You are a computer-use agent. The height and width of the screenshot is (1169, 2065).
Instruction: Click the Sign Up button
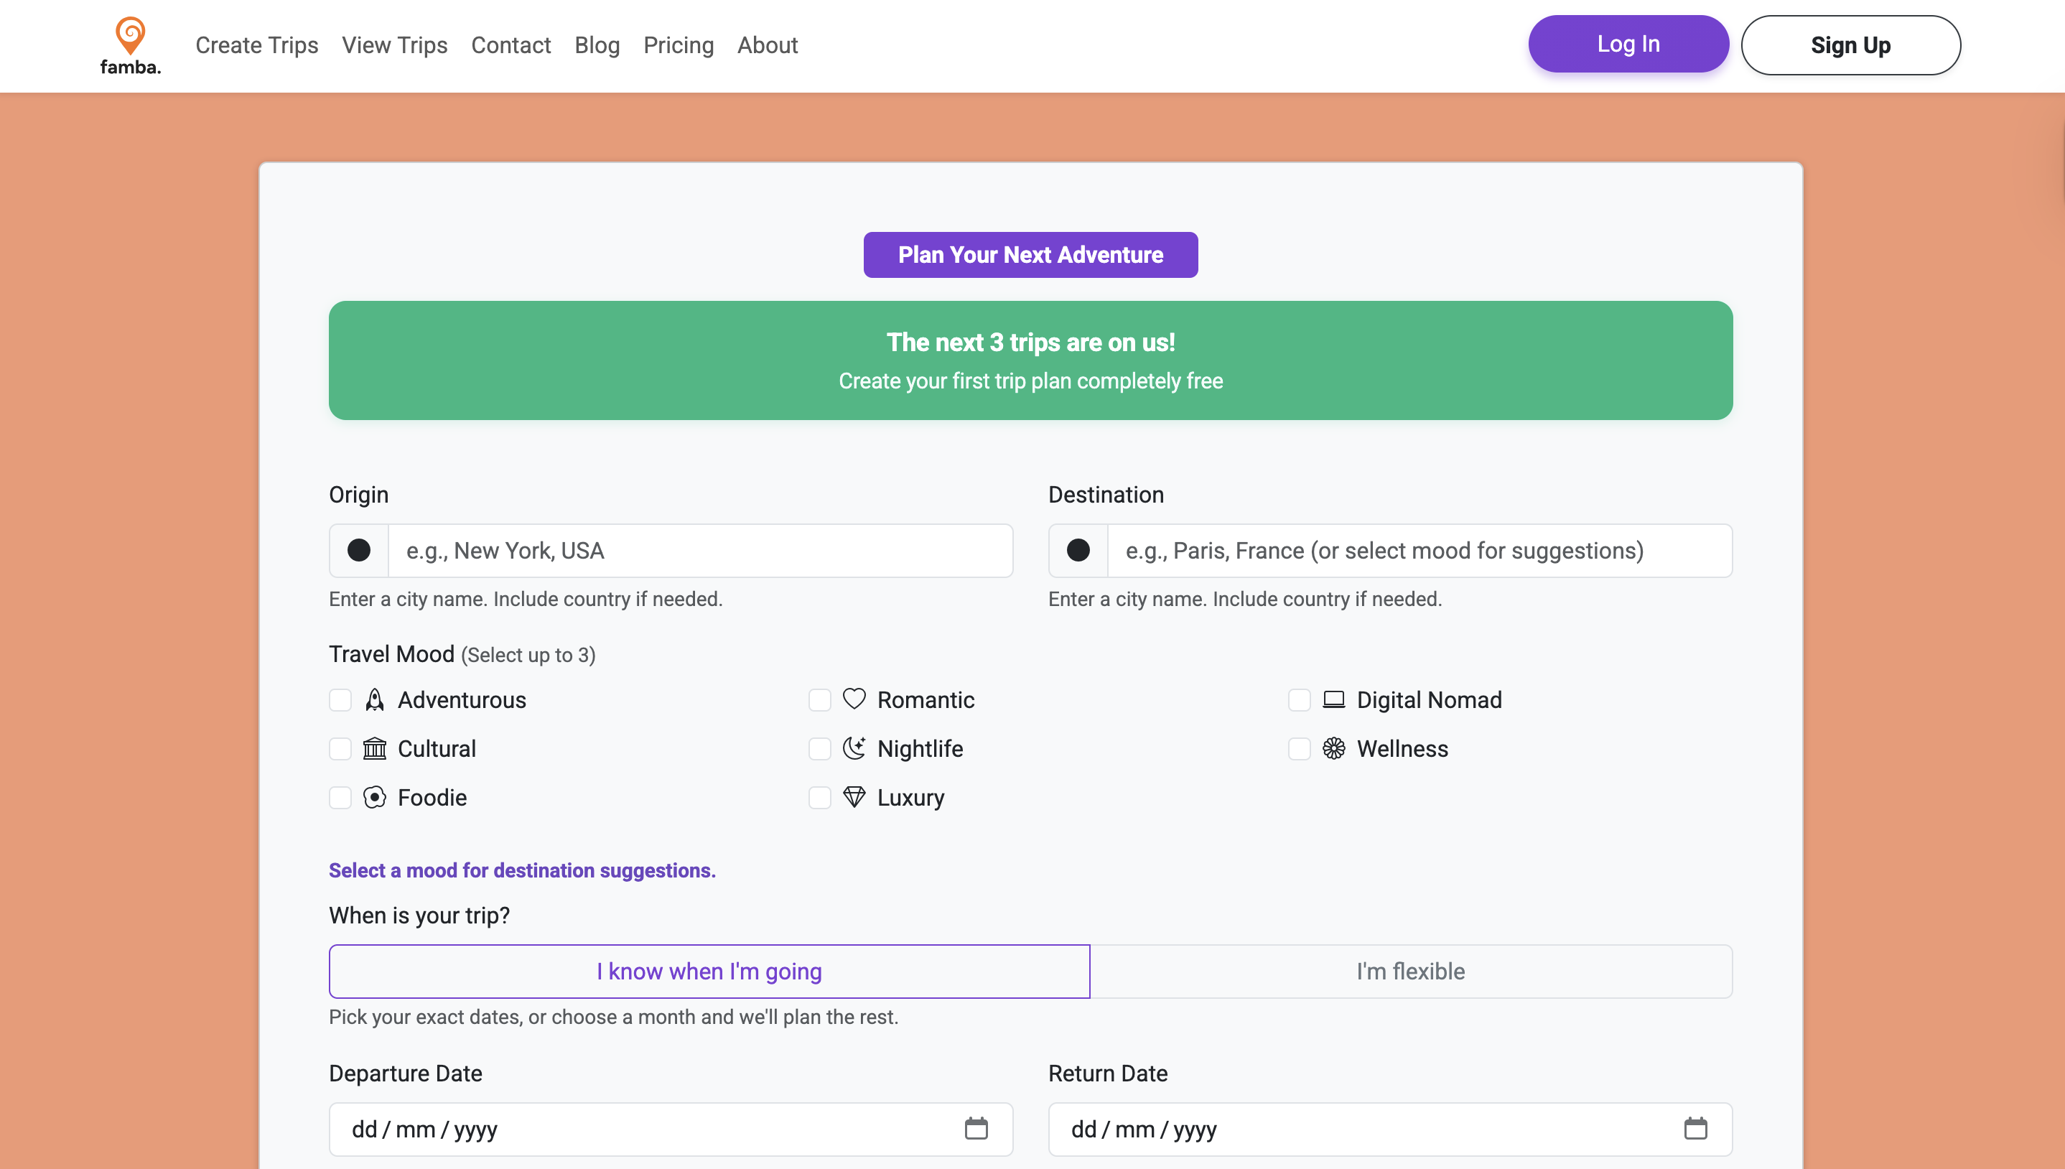pos(1850,45)
